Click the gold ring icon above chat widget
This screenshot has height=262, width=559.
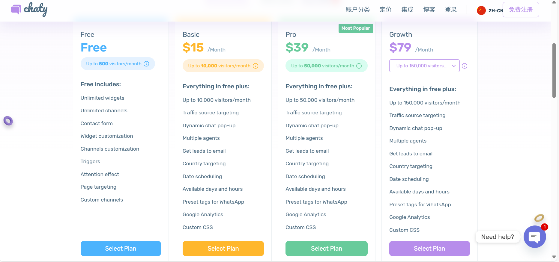click(x=539, y=218)
